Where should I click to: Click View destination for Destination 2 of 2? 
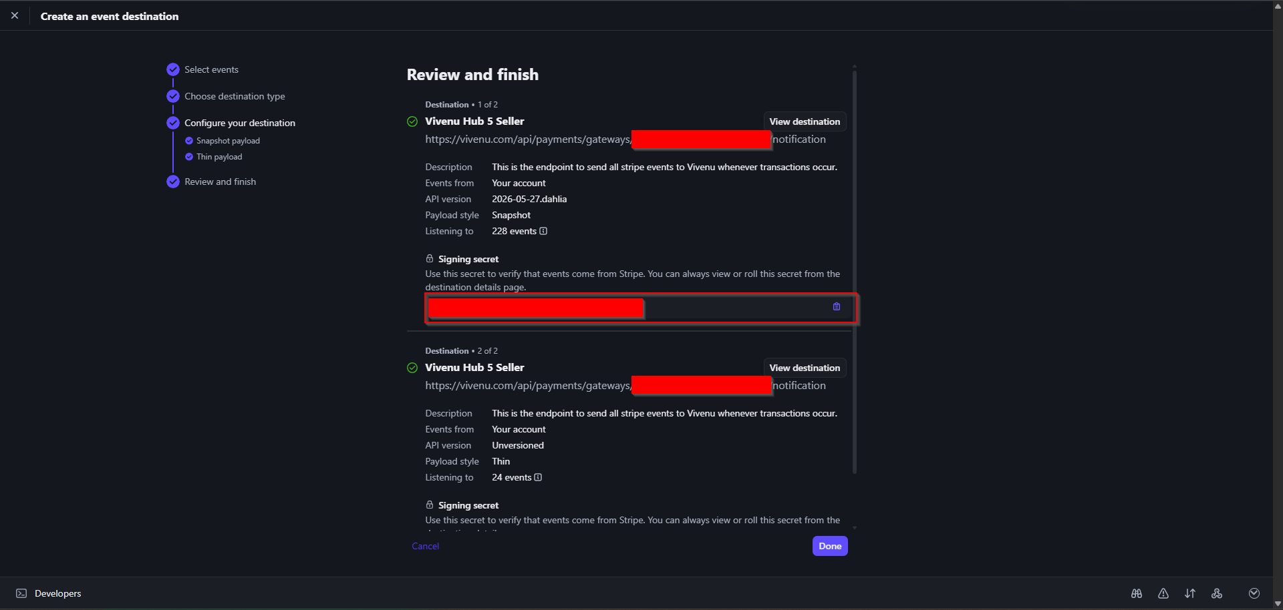(805, 368)
